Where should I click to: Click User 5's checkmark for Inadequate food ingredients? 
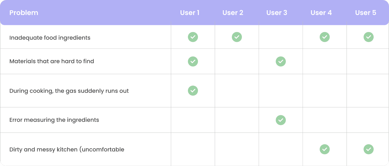369,37
